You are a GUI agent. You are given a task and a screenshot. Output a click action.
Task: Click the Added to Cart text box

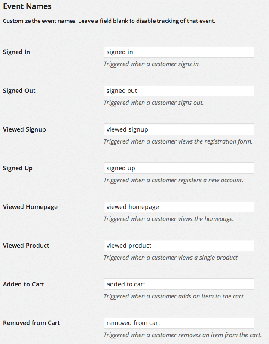[x=179, y=284]
